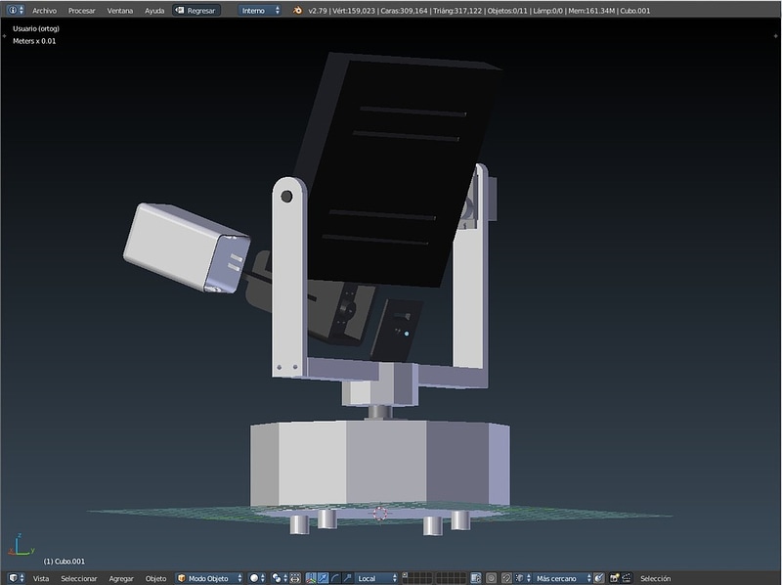The height and width of the screenshot is (585, 782).
Task: Open the Archivo menu
Action: [x=44, y=11]
